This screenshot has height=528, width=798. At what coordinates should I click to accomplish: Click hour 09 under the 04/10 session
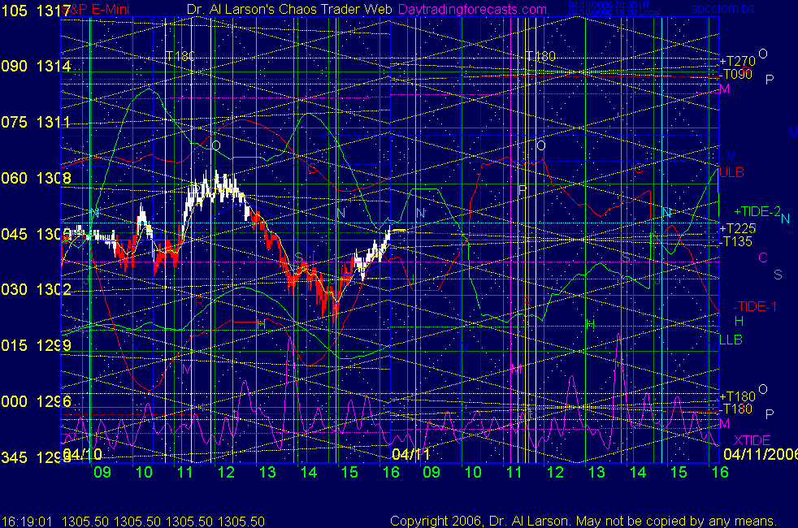click(x=102, y=472)
